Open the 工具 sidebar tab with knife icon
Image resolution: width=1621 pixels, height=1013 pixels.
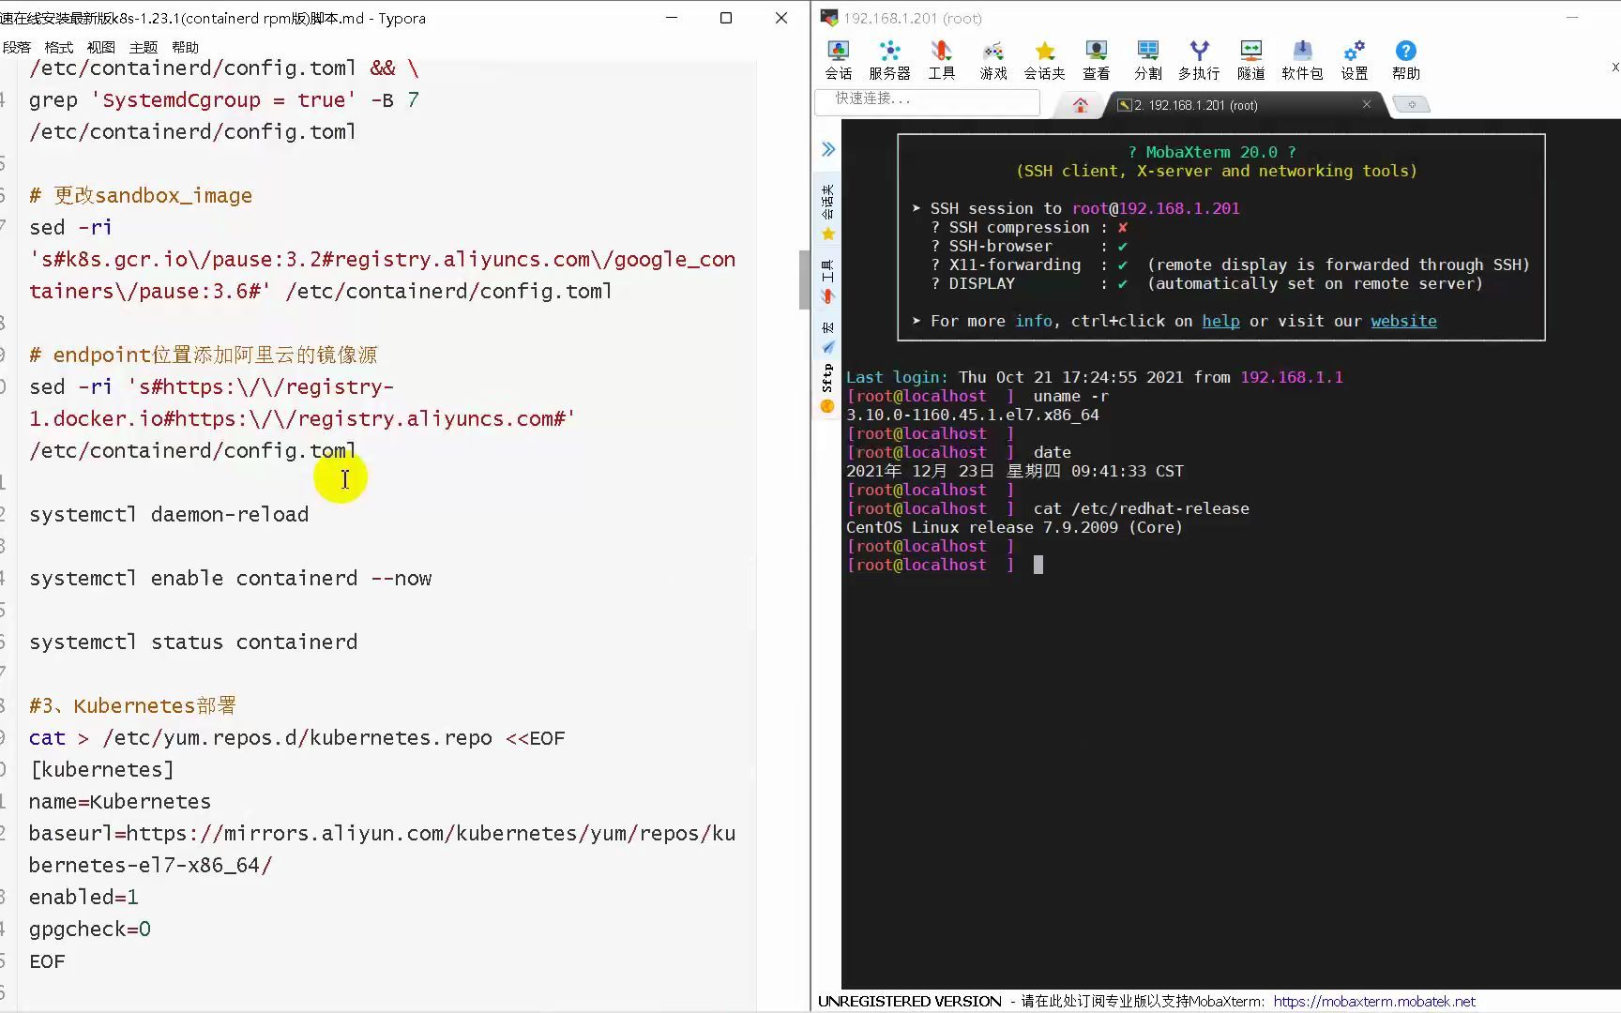[x=827, y=282]
